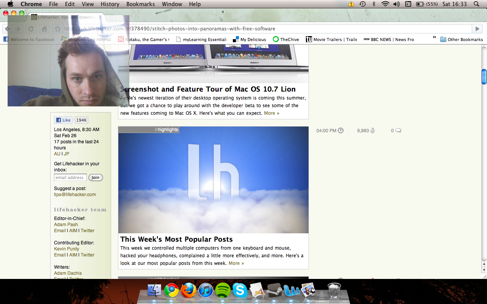Click the vertical scrollbar thumb

tap(484, 77)
